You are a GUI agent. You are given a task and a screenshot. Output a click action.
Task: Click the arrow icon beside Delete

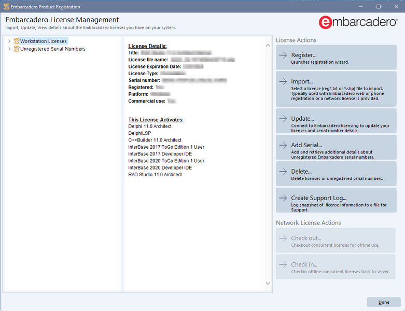click(283, 172)
